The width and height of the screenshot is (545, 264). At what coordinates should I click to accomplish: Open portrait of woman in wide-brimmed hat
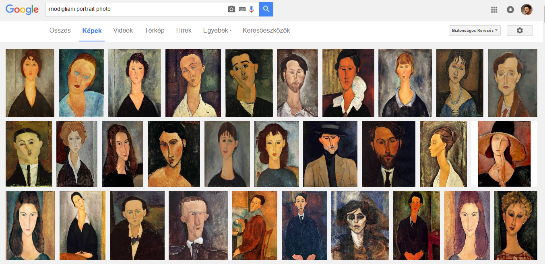coord(504,154)
